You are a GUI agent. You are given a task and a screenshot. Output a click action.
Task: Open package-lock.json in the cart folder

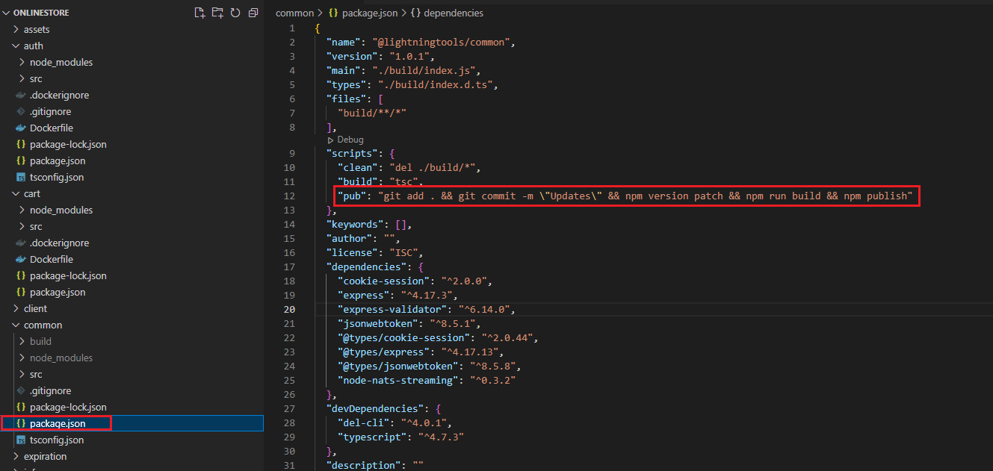coord(67,275)
